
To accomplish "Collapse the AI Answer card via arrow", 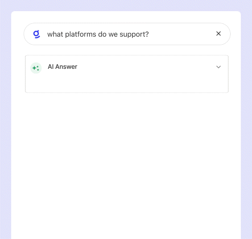I will [219, 67].
